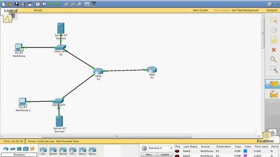Screen dimensions: 280x157
Task: Choose the Resize Shape tool
Action: pyautogui.click(x=273, y=69)
